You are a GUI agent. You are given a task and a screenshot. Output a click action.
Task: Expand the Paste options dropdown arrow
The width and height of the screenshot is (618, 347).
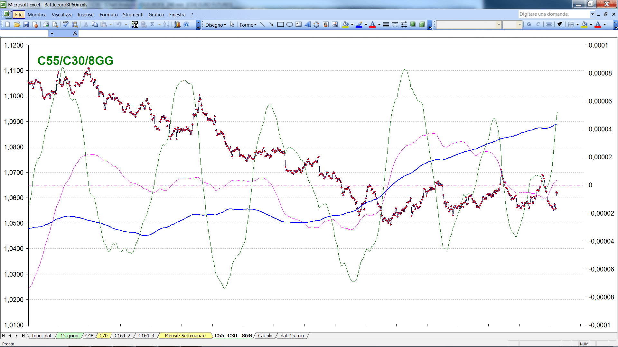point(110,24)
